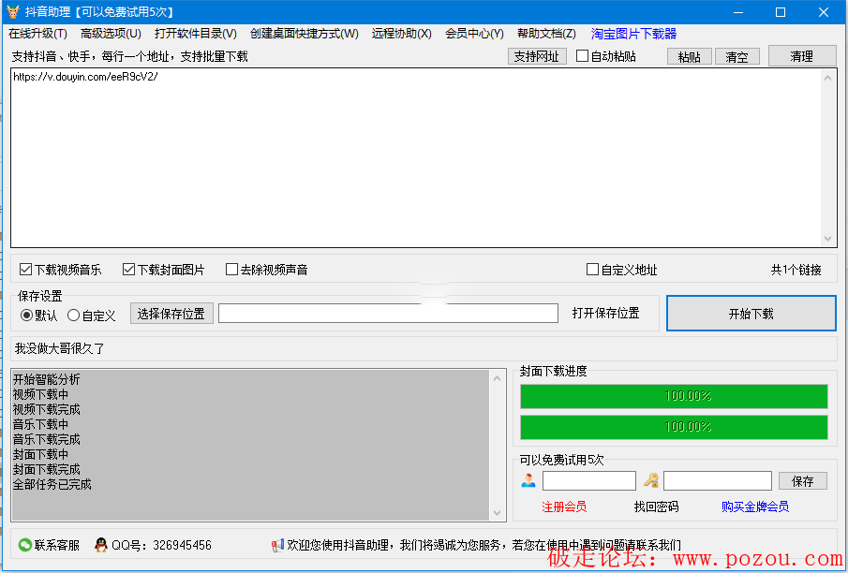Open 会员中心(Y) menu
The height and width of the screenshot is (573, 848).
474,34
